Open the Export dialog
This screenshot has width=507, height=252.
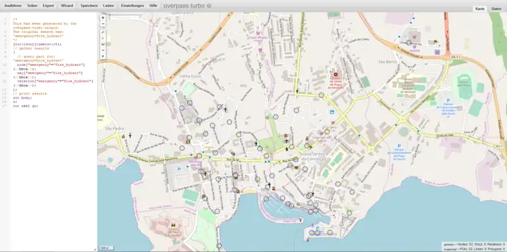49,6
